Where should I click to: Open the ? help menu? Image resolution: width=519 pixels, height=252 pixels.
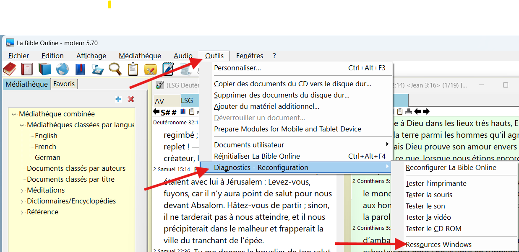coord(274,56)
